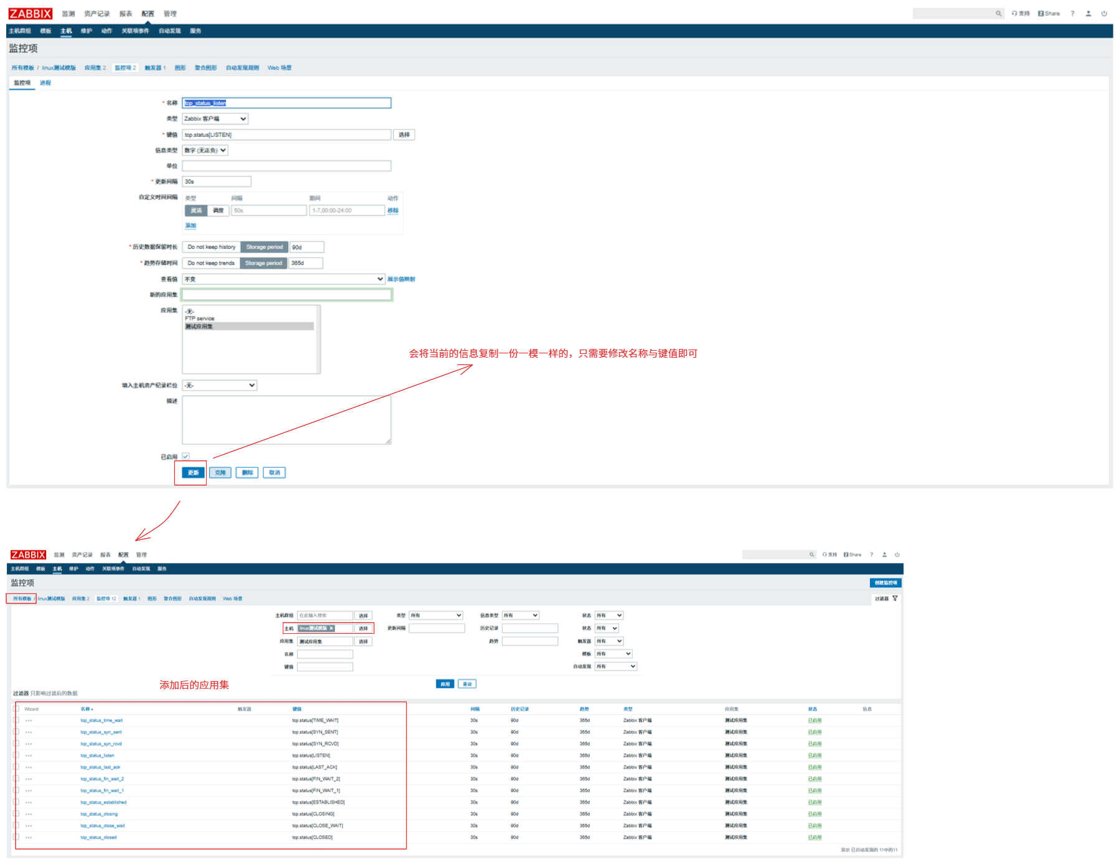Image resolution: width=1119 pixels, height=864 pixels.
Task: Open the Share link in the top header
Action: coord(1049,14)
